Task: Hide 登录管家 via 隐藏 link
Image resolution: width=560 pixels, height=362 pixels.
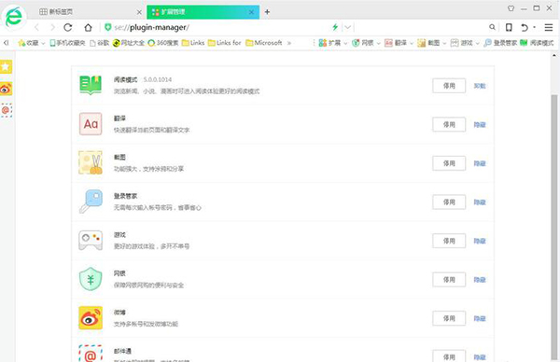Action: point(480,202)
